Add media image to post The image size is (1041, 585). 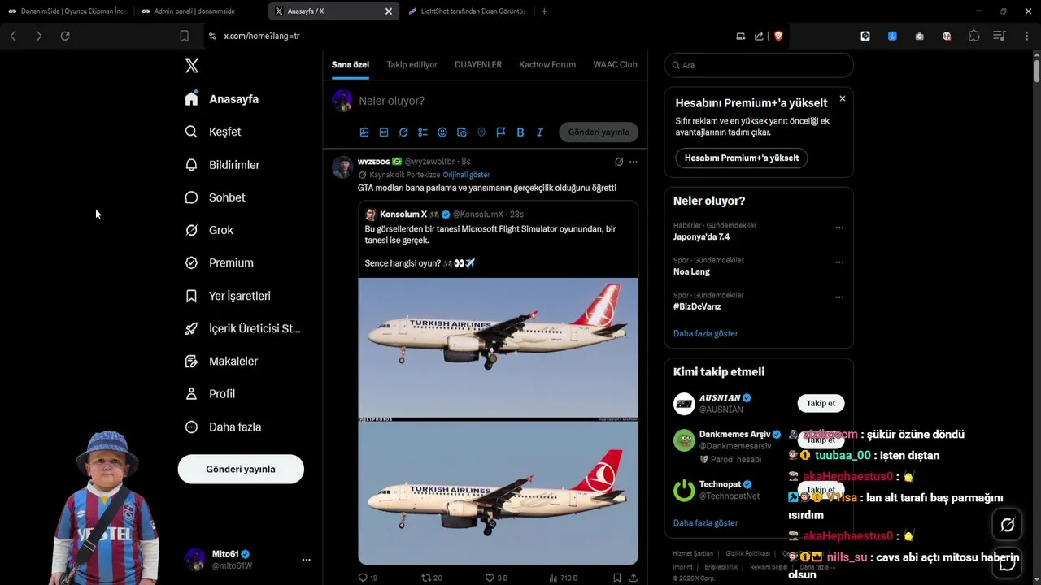(x=364, y=132)
